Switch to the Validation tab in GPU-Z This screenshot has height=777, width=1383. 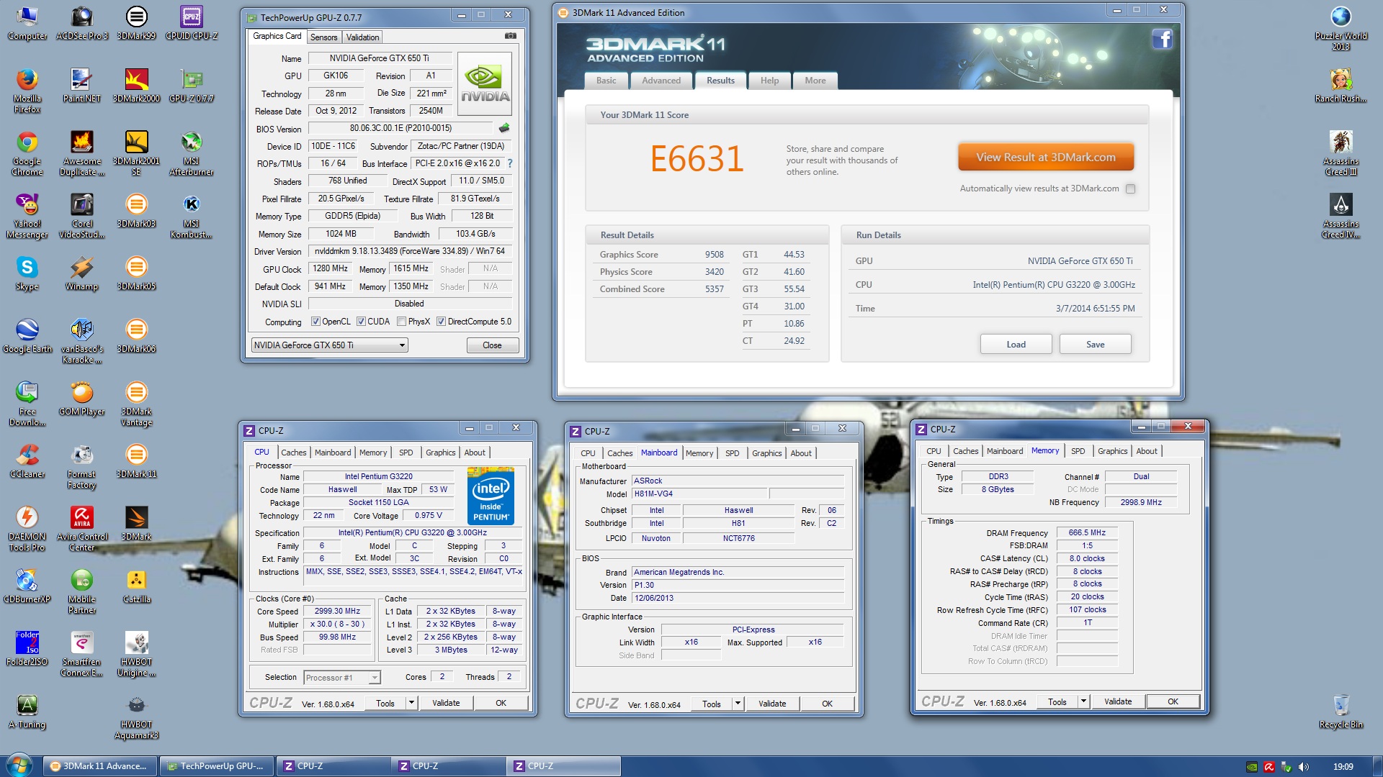tap(362, 37)
